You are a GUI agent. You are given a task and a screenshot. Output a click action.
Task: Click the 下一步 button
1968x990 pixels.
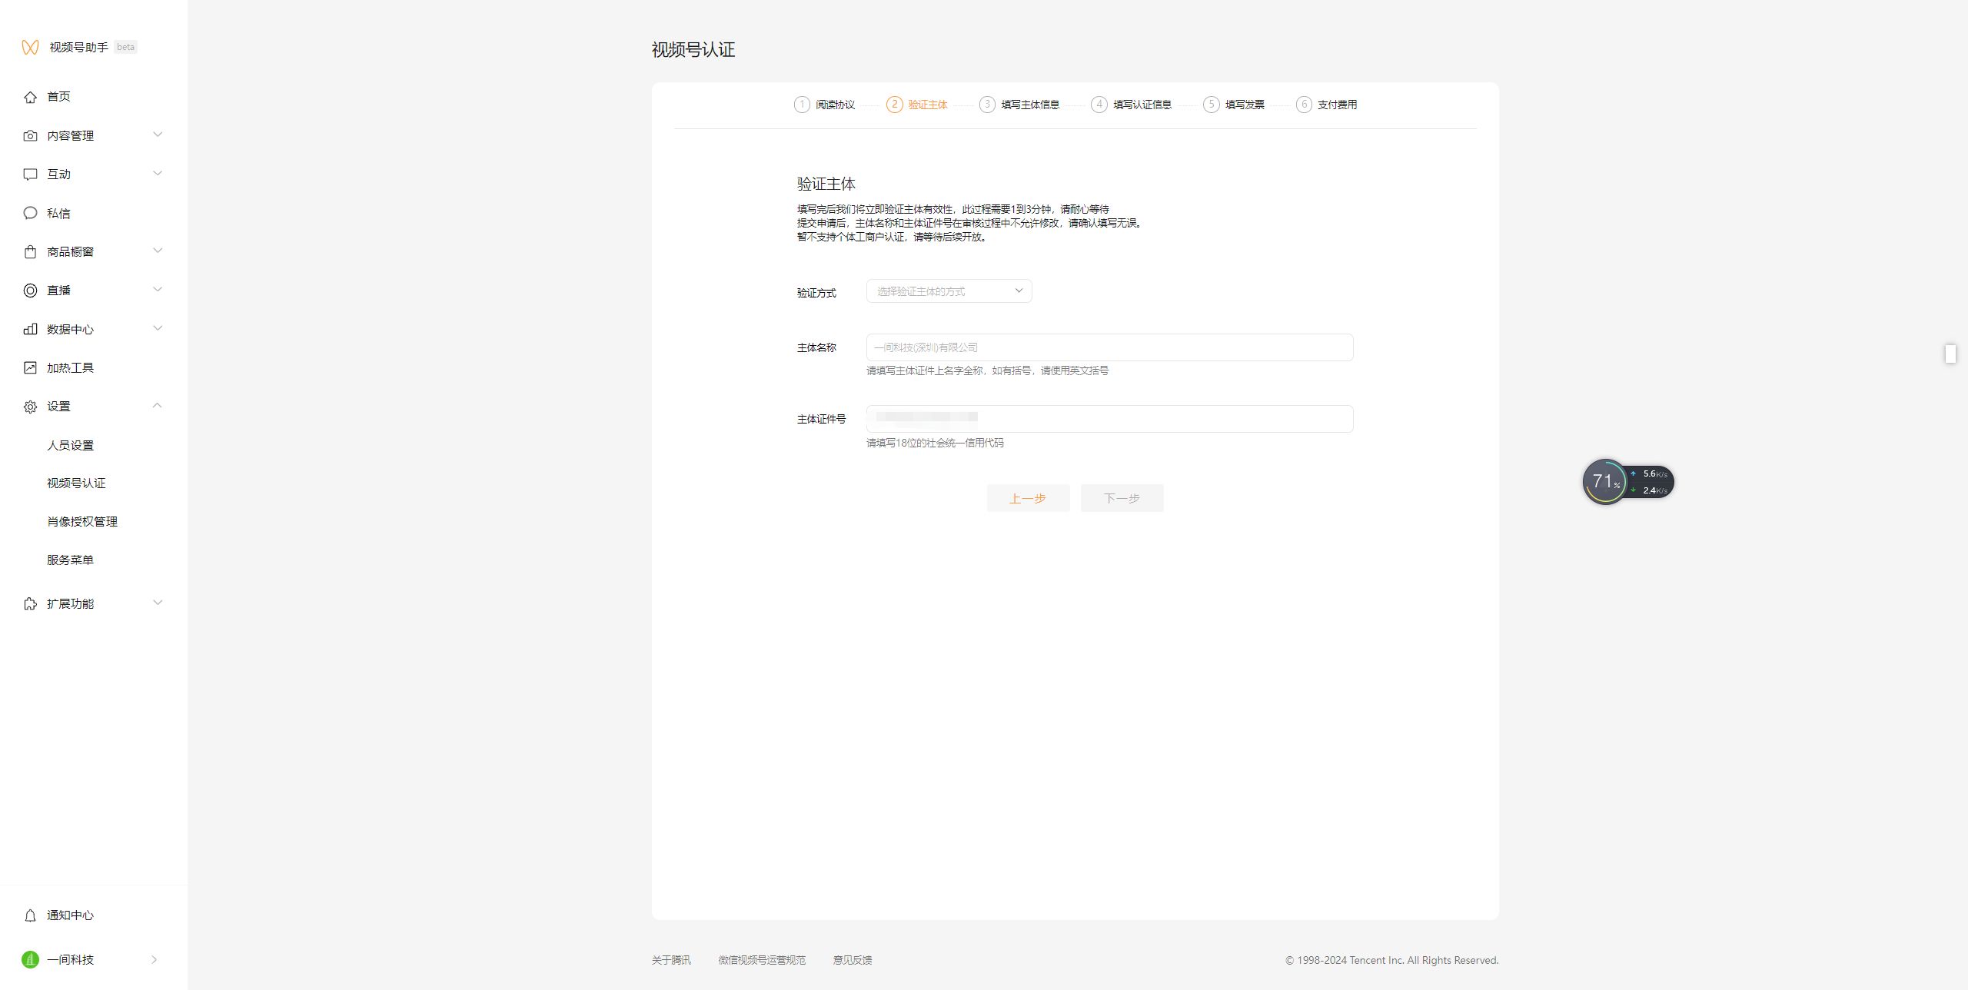1122,498
